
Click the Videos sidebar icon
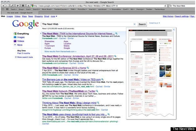pyautogui.click(x=15, y=41)
